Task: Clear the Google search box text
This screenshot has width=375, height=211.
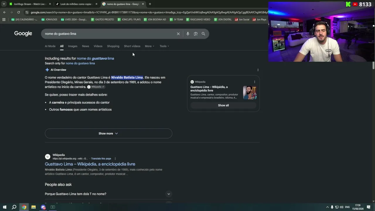Action: (178, 34)
